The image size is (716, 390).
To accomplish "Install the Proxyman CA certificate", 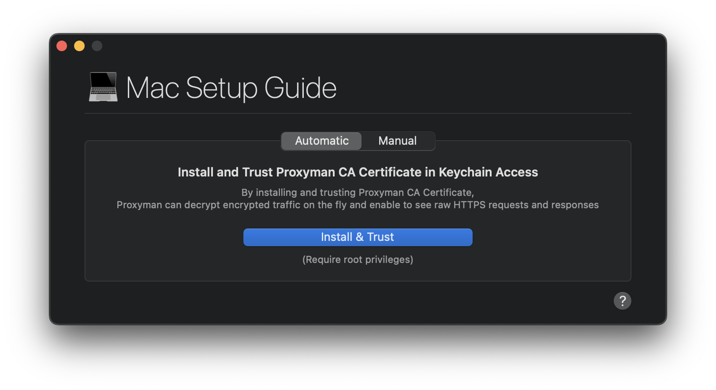I will (x=358, y=237).
